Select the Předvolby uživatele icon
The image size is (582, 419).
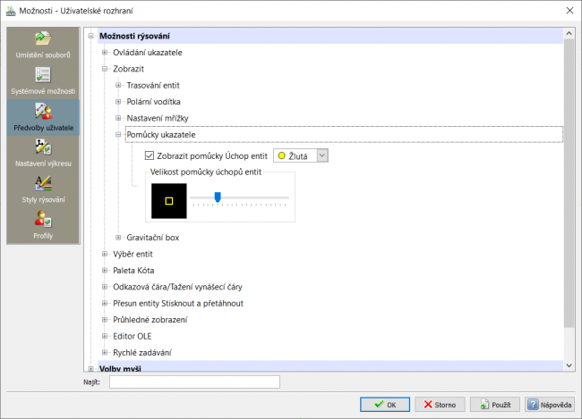(x=43, y=111)
